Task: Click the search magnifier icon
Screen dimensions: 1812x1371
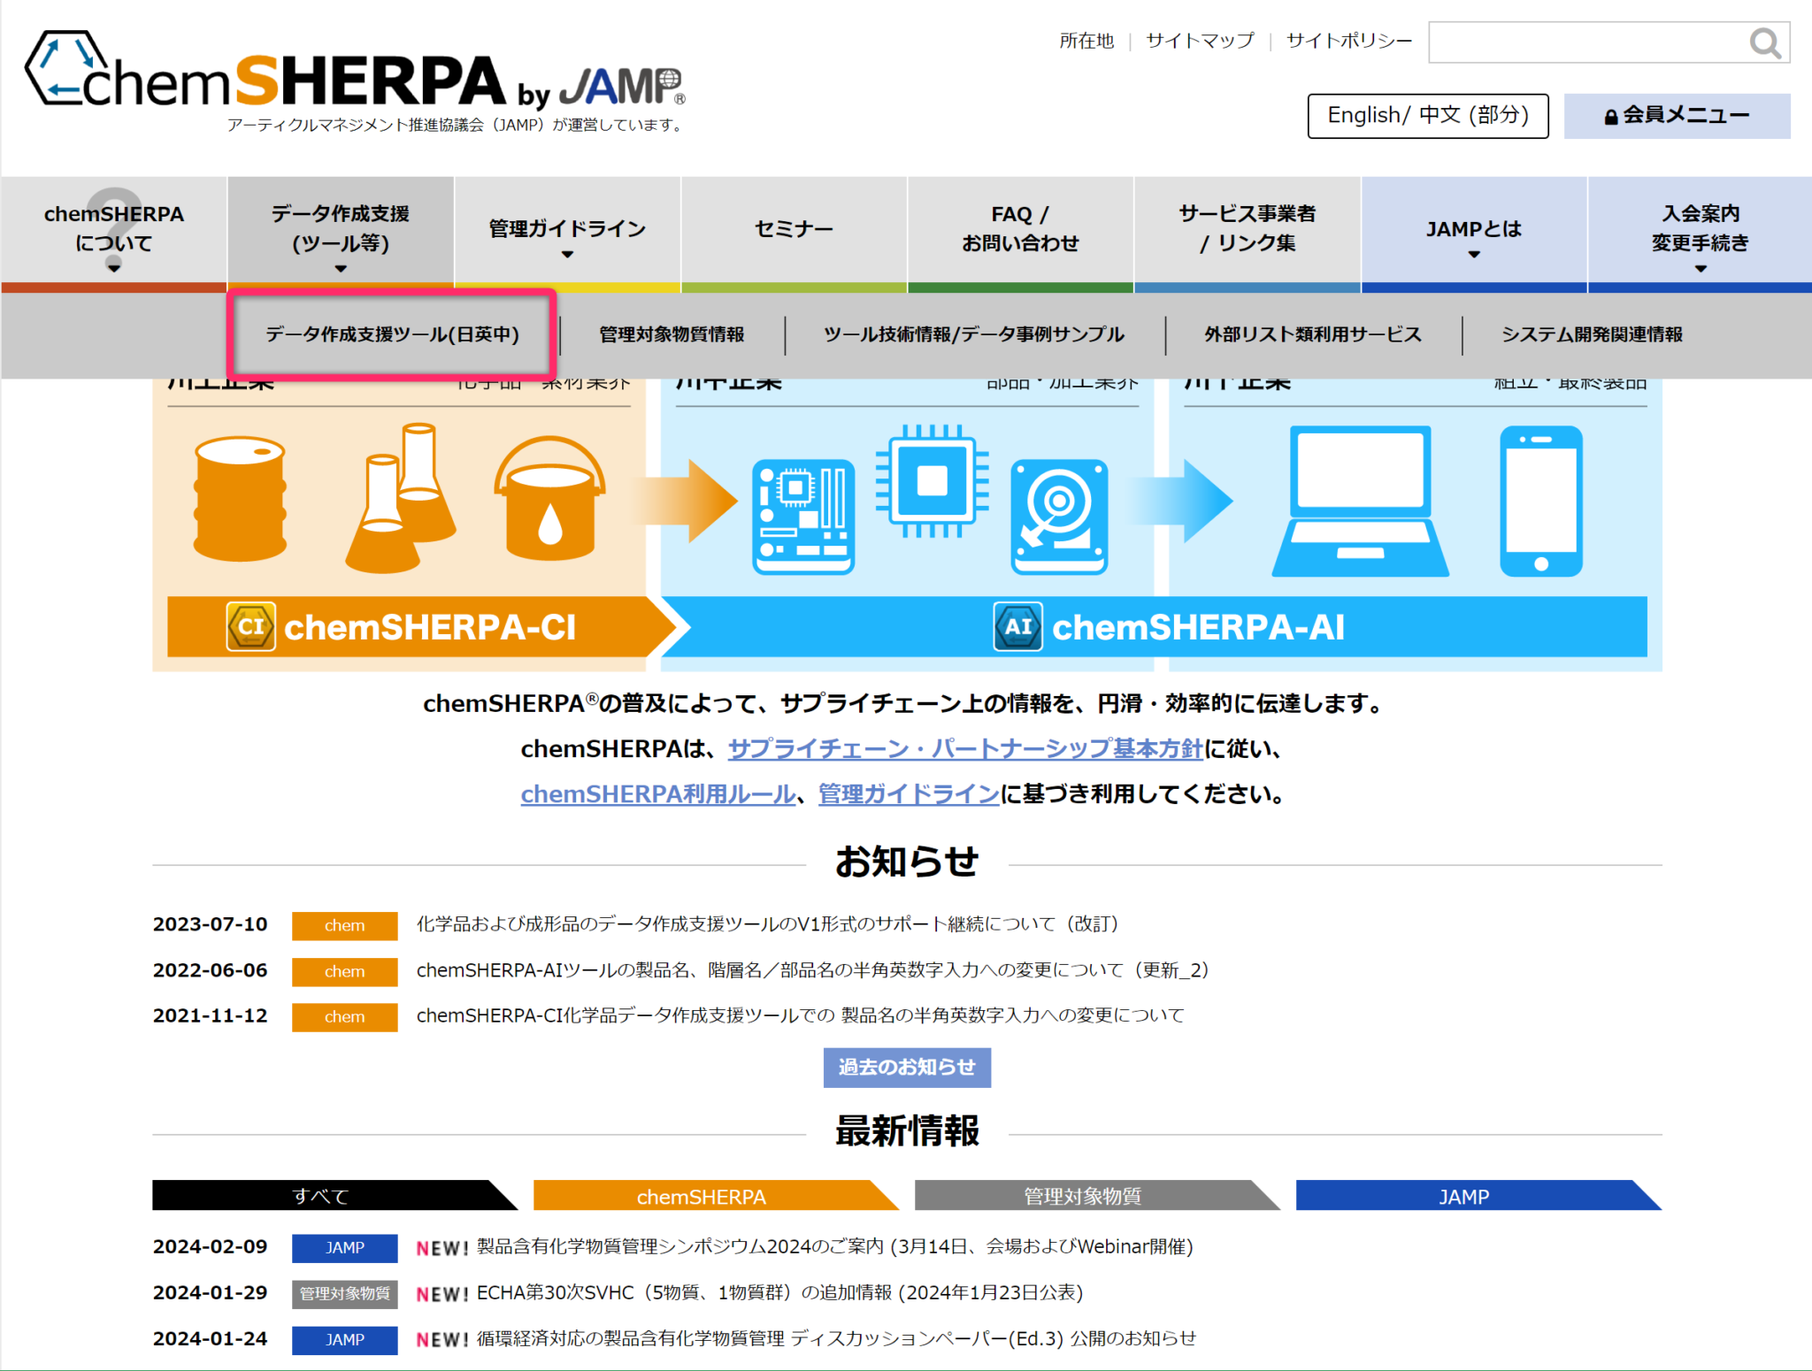Action: point(1766,42)
